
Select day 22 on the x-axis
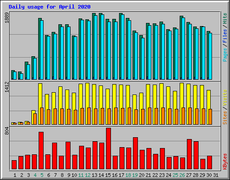coord(155,175)
